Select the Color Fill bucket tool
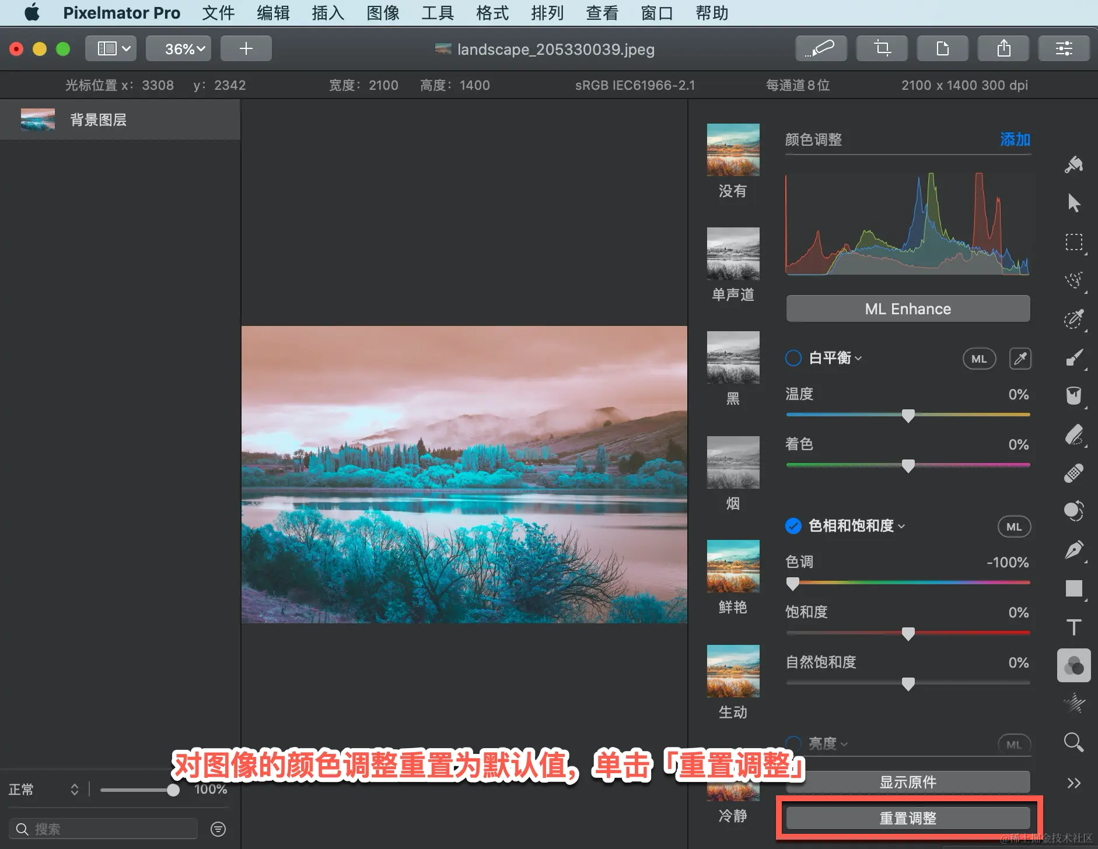Viewport: 1098px width, 849px height. point(1073,395)
